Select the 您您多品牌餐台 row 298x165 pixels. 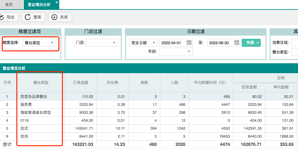point(34,96)
